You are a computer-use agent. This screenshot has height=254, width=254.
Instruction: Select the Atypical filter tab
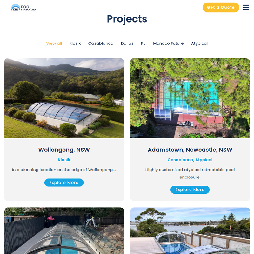pos(199,43)
